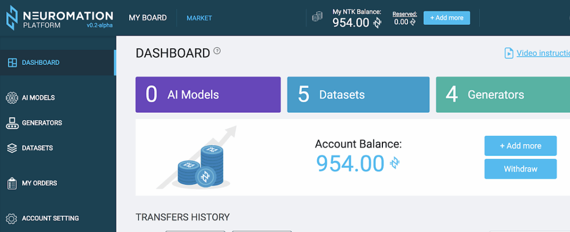Image resolution: width=570 pixels, height=232 pixels.
Task: Click the My Orders clipboard icon
Action: (12, 183)
